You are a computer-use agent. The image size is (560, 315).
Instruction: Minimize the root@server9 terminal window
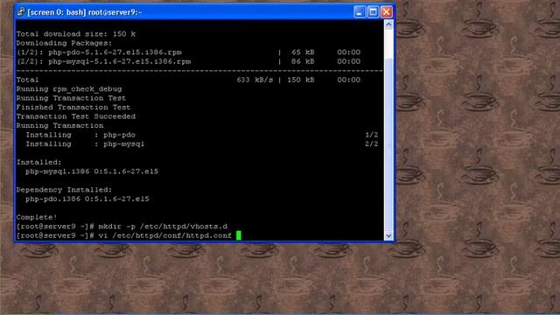tap(360, 12)
